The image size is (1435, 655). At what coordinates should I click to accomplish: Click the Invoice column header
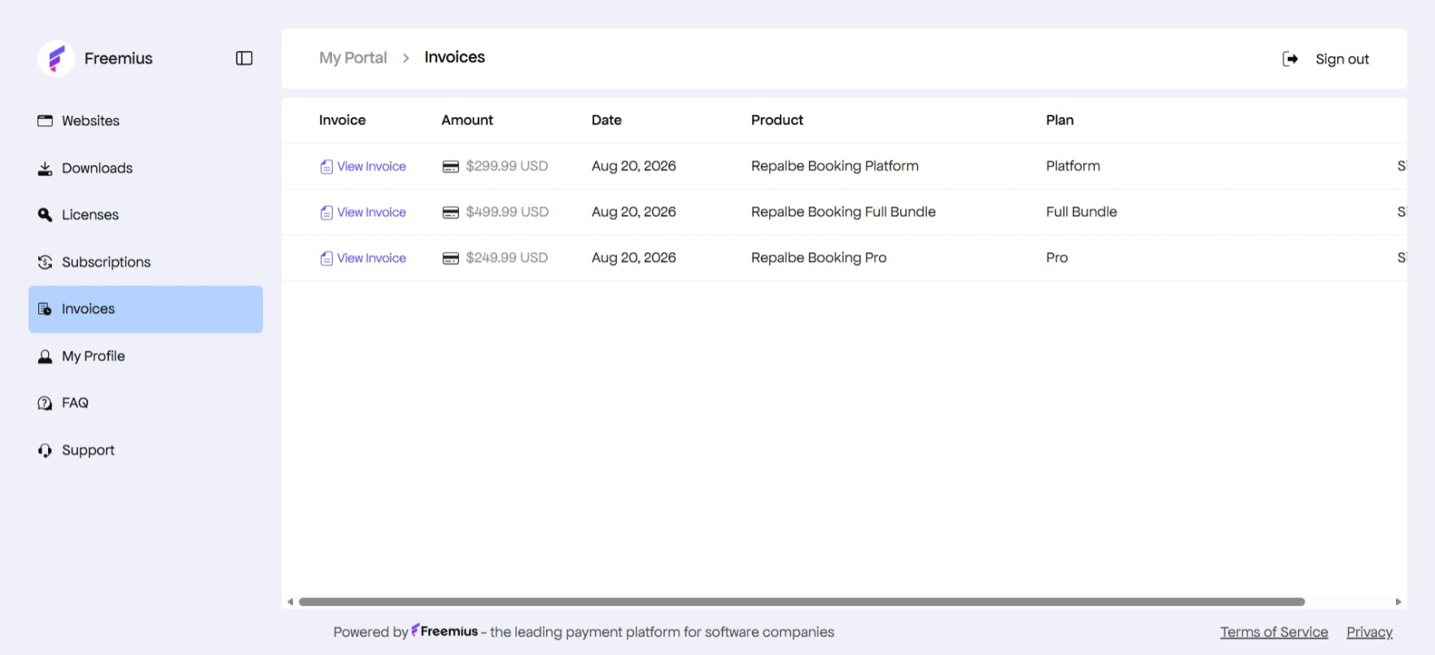point(342,120)
